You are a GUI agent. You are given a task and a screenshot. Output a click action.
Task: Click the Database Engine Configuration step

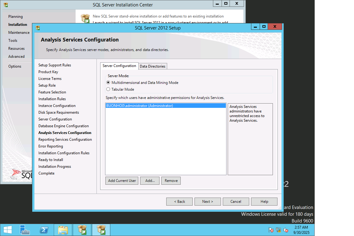tap(63, 126)
